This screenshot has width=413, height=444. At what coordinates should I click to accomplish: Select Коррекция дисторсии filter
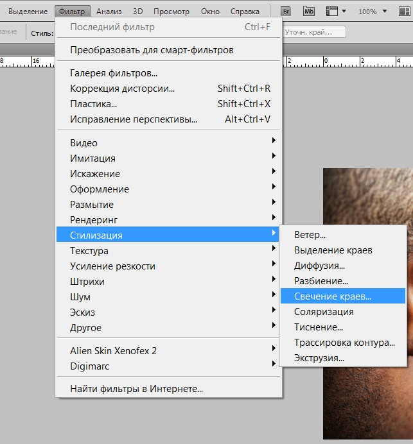(x=169, y=89)
